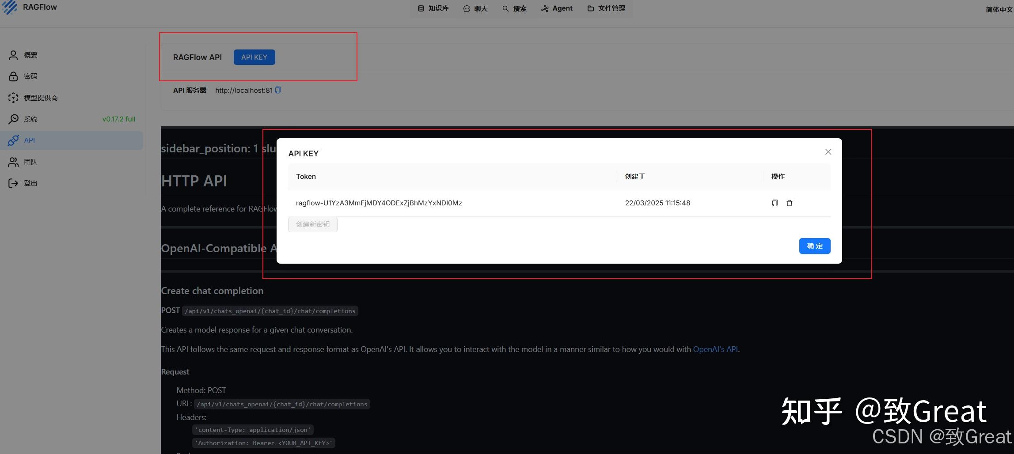Copy the API server address
The height and width of the screenshot is (454, 1014).
[x=277, y=90]
